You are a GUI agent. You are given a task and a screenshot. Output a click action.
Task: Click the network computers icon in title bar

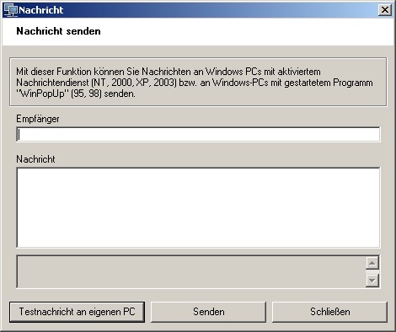[11, 10]
